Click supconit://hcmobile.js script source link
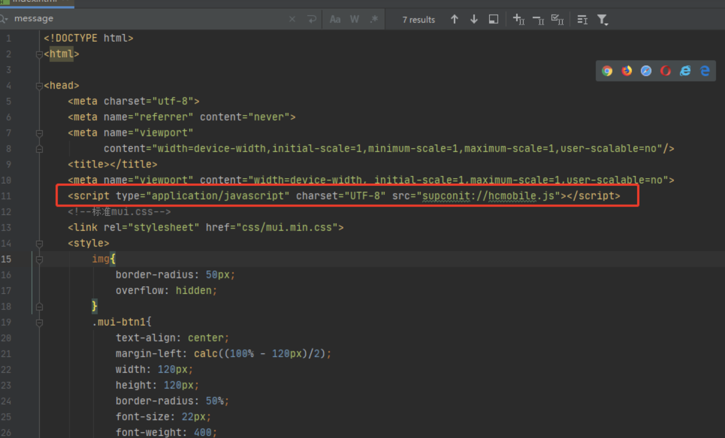This screenshot has height=438, width=725. pos(488,196)
